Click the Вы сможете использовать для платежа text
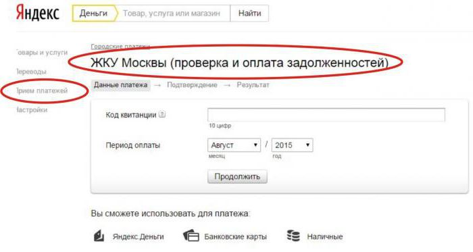 170,213
